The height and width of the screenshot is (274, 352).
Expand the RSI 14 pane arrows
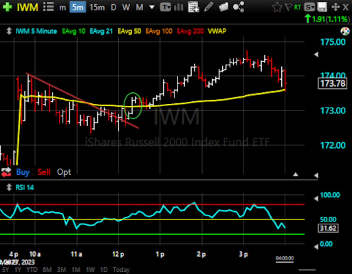(9, 187)
